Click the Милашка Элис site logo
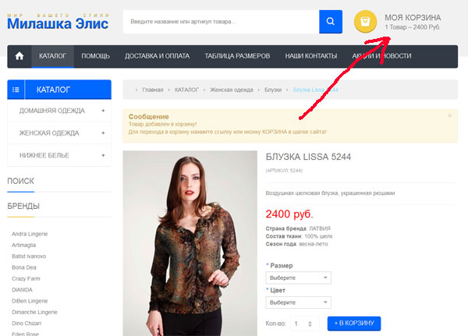The image size is (468, 336). (x=58, y=21)
